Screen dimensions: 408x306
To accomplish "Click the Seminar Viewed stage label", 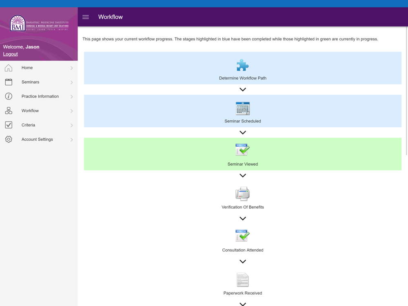I will (x=242, y=164).
